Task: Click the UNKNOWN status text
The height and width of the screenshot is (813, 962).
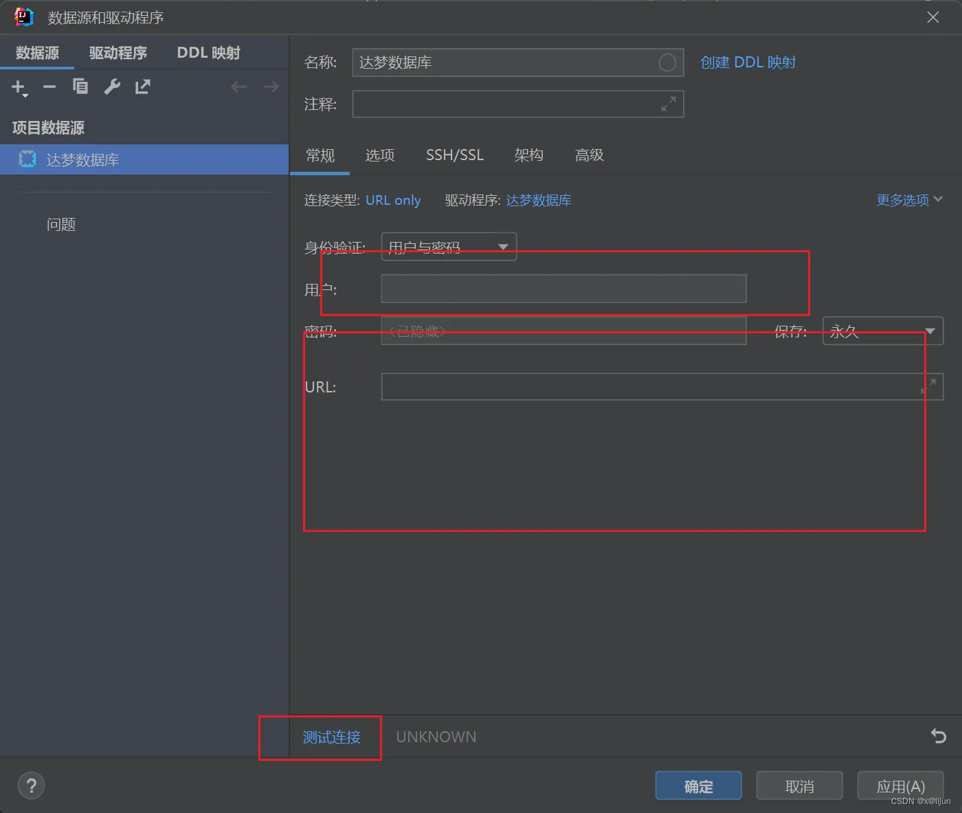Action: click(x=436, y=737)
